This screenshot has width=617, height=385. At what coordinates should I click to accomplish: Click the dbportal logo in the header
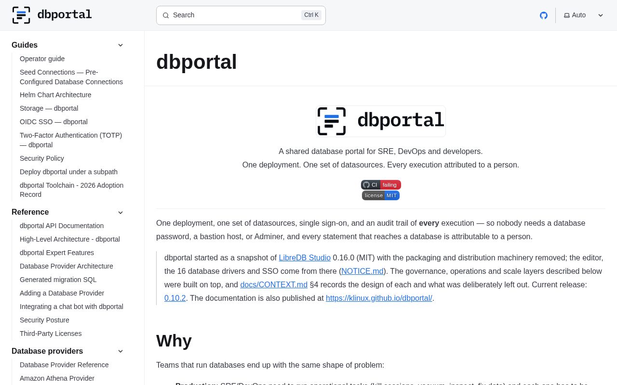[x=52, y=15]
